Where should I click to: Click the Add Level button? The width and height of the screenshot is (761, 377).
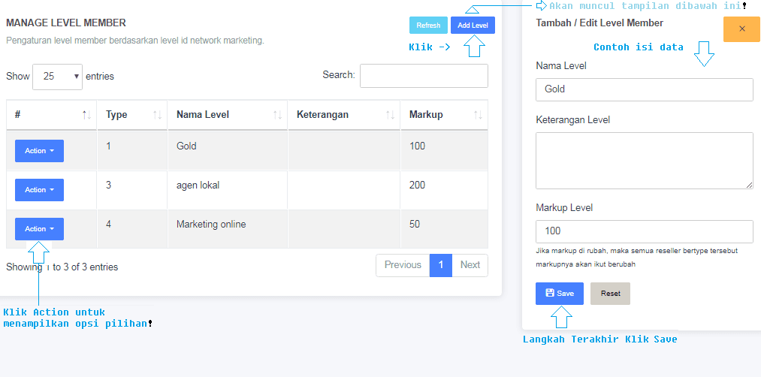point(473,26)
